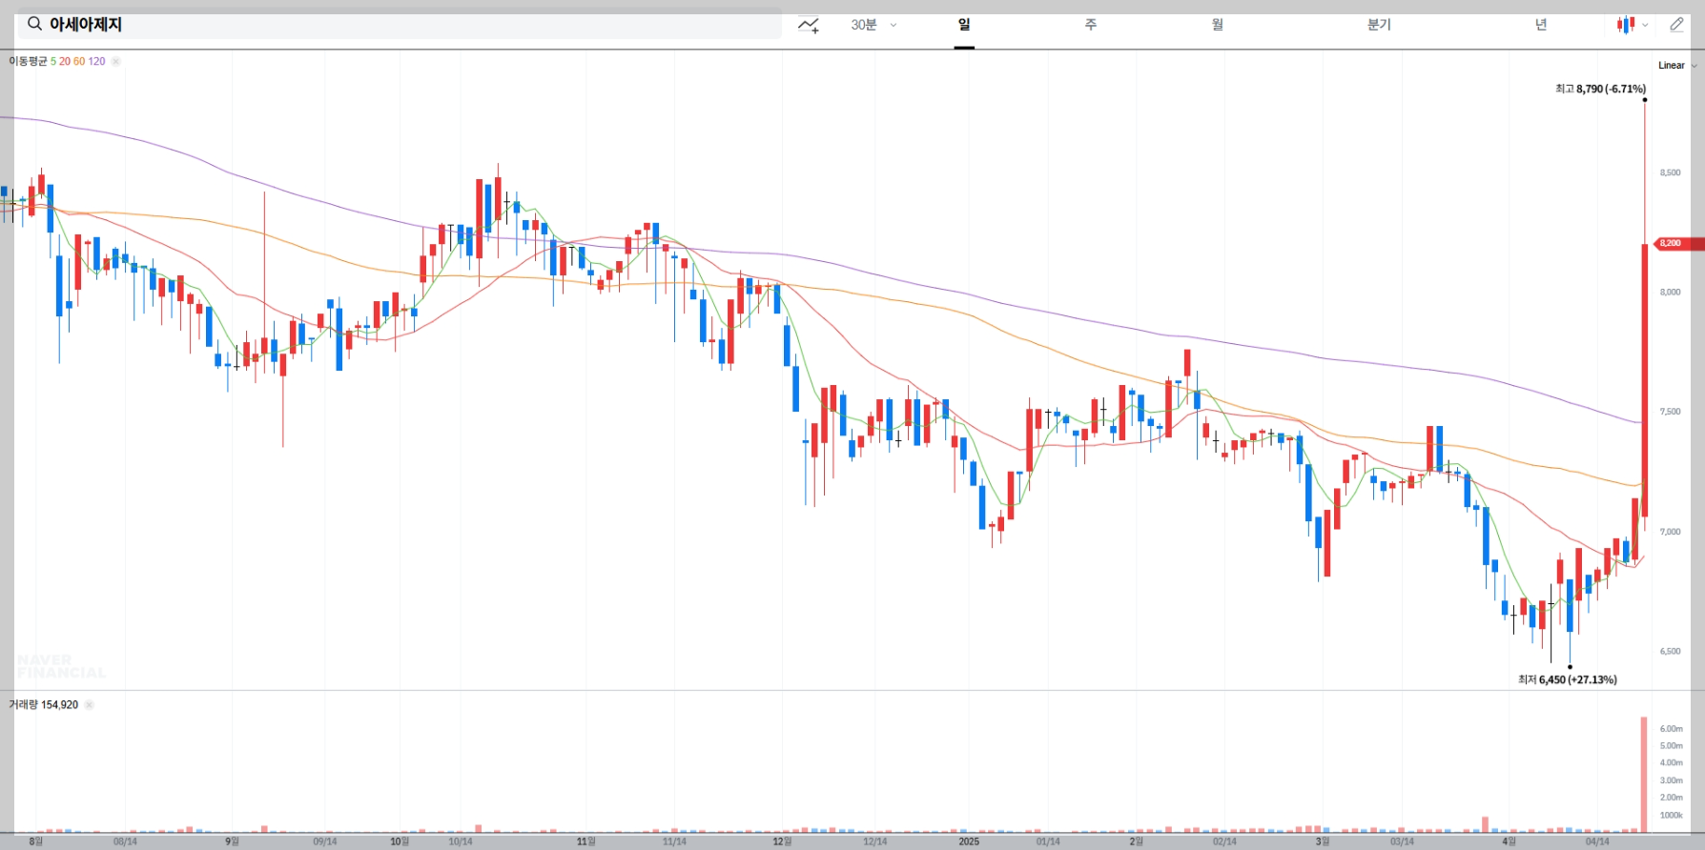Viewport: 1705px width, 850px height.
Task: Click the 1000k volume axis label
Action: 1671,816
